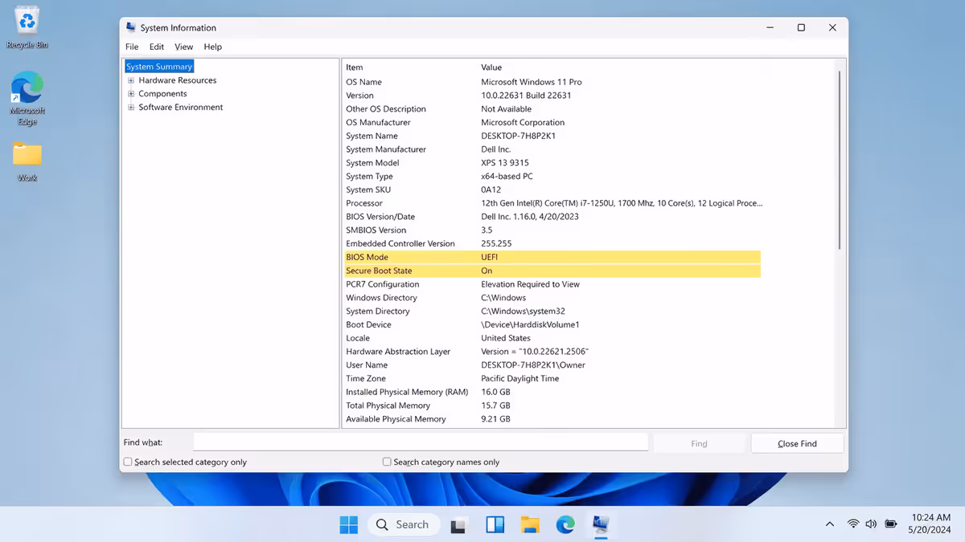The image size is (965, 542).
Task: Open the Wi-Fi network tray icon
Action: tap(852, 524)
